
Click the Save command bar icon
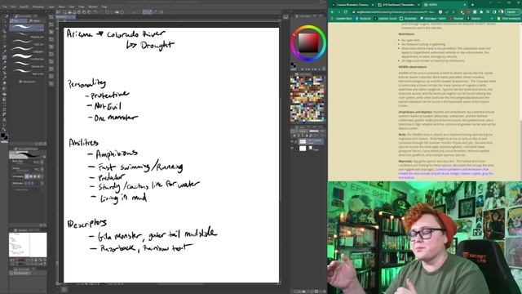74,12
